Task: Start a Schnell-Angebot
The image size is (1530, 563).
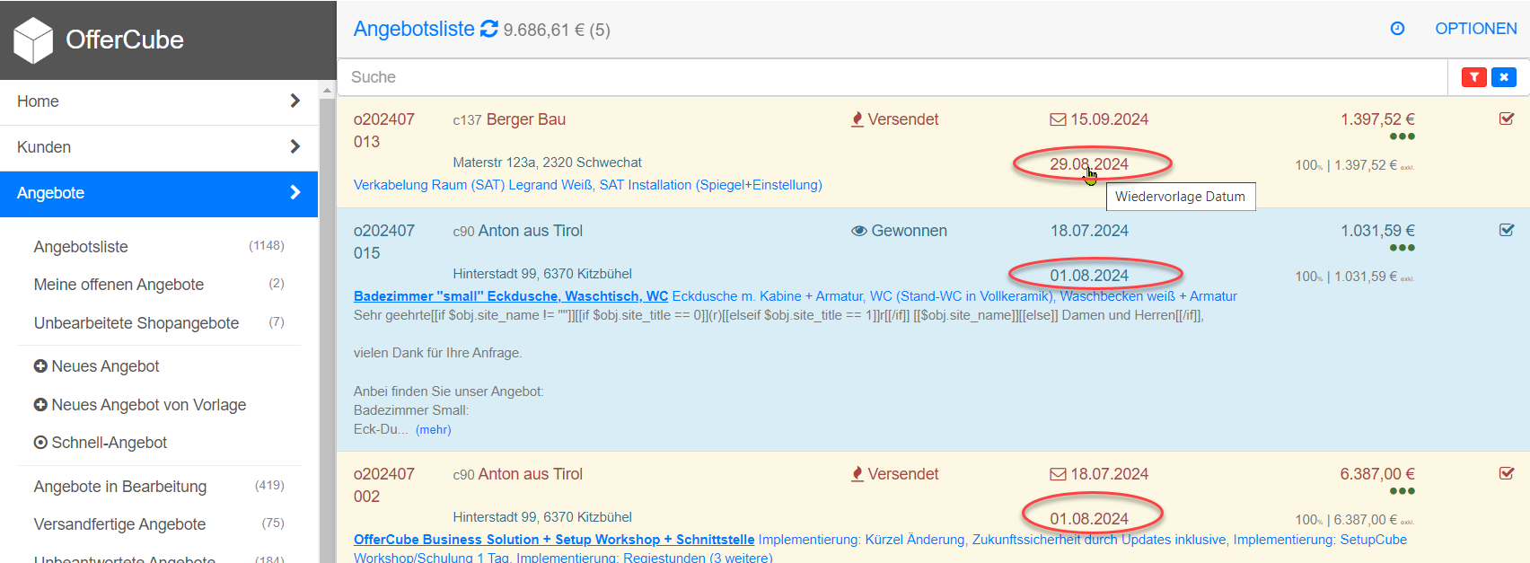Action: [x=109, y=443]
